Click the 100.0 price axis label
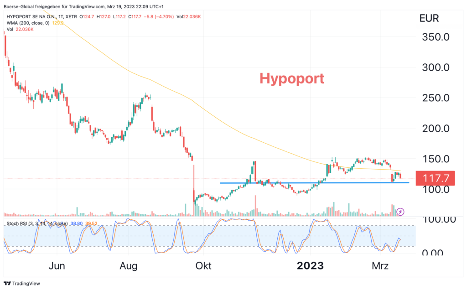Image resolution: width=467 pixels, height=290 pixels. [436, 189]
